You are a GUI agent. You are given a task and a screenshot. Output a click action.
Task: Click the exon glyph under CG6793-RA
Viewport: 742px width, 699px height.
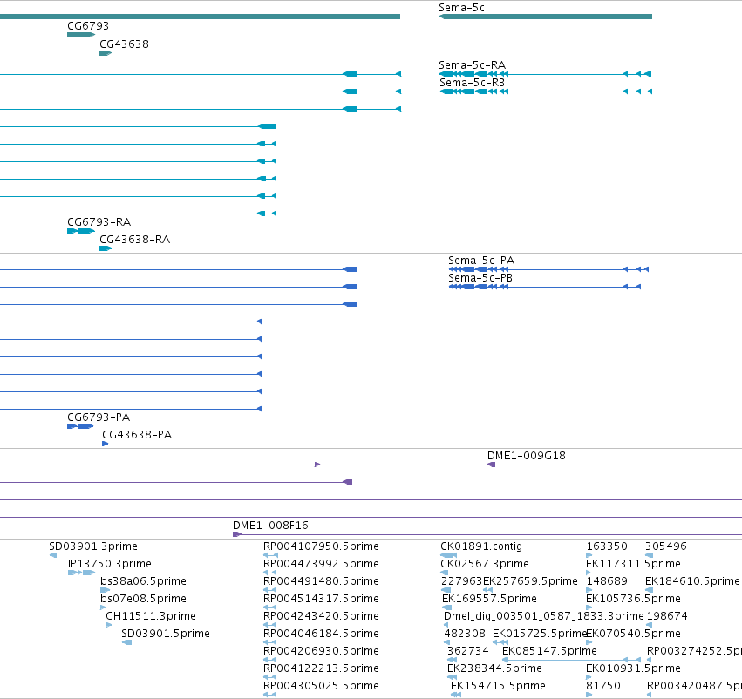coord(81,231)
